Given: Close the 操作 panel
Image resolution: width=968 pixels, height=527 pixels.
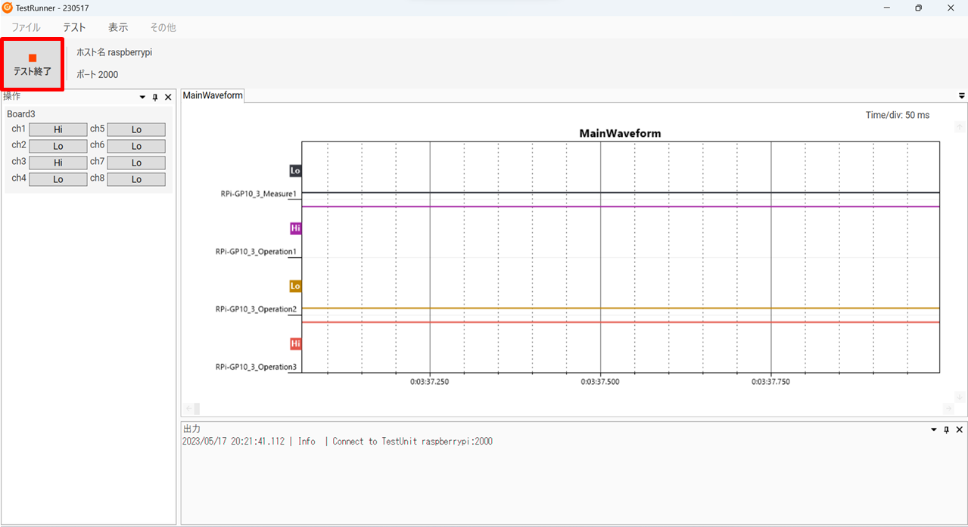Looking at the screenshot, I should pyautogui.click(x=168, y=98).
